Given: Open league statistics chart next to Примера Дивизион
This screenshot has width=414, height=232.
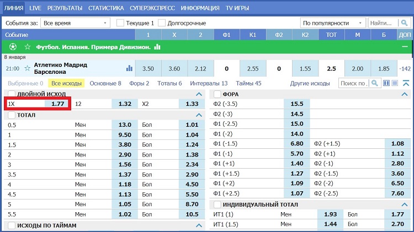Looking at the screenshot, I should pos(157,47).
